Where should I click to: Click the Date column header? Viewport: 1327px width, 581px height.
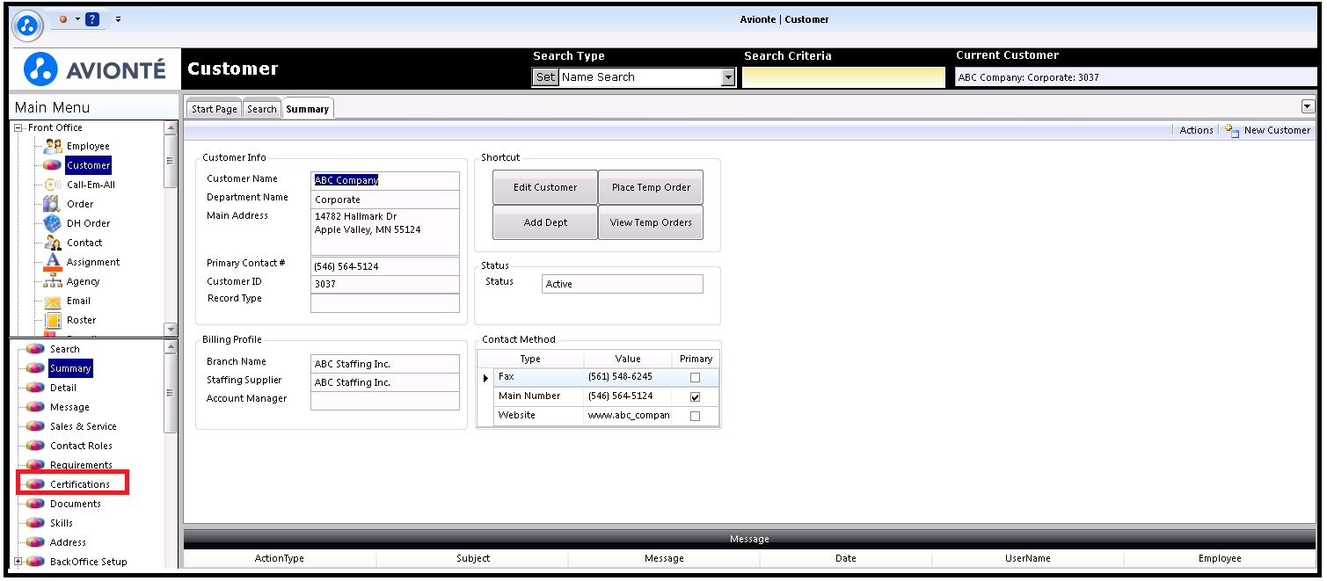[846, 558]
